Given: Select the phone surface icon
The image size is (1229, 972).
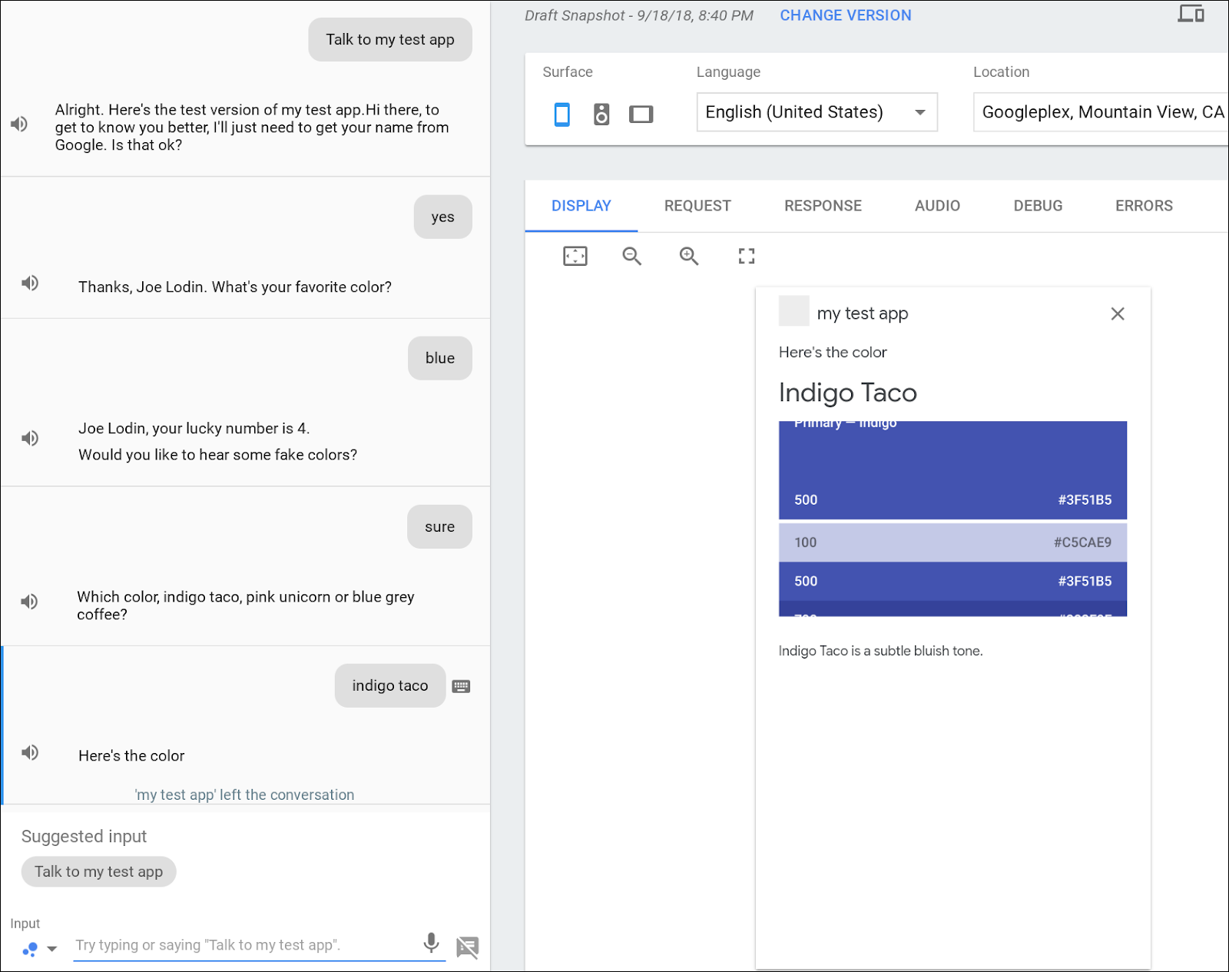Looking at the screenshot, I should click(562, 114).
